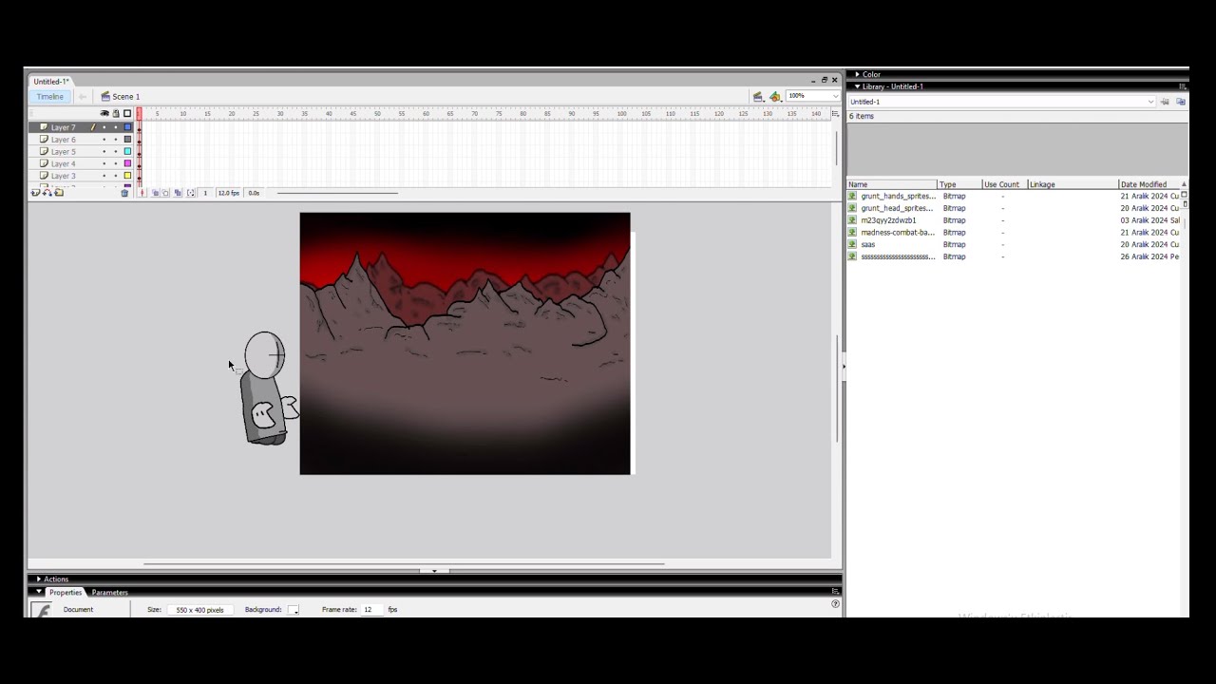Click the library pin icon

point(1165,102)
